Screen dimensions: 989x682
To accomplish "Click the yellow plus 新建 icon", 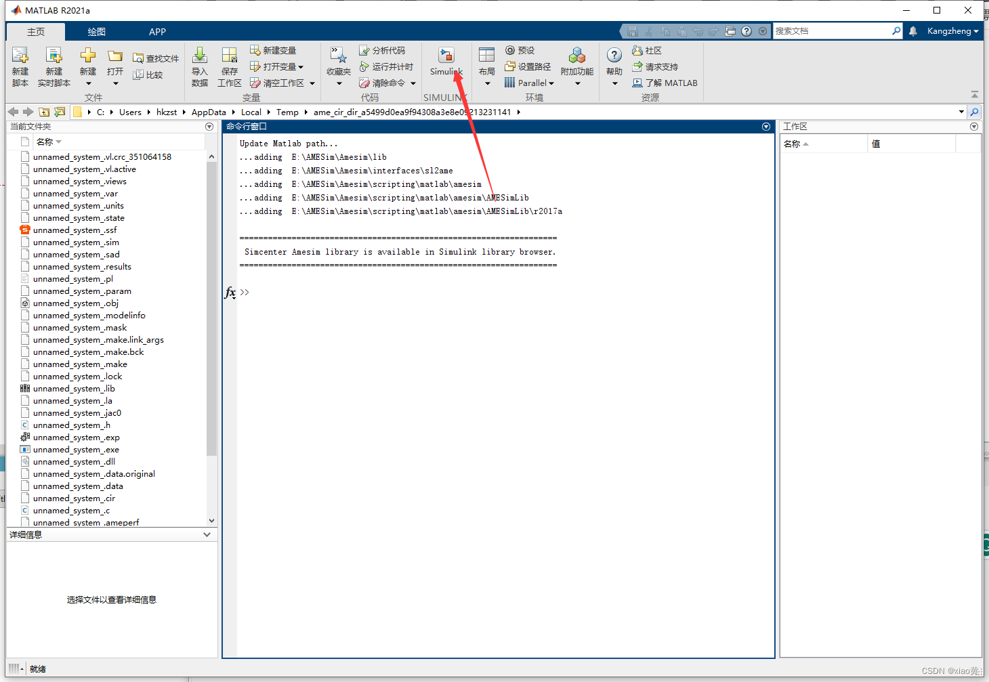I will [88, 56].
